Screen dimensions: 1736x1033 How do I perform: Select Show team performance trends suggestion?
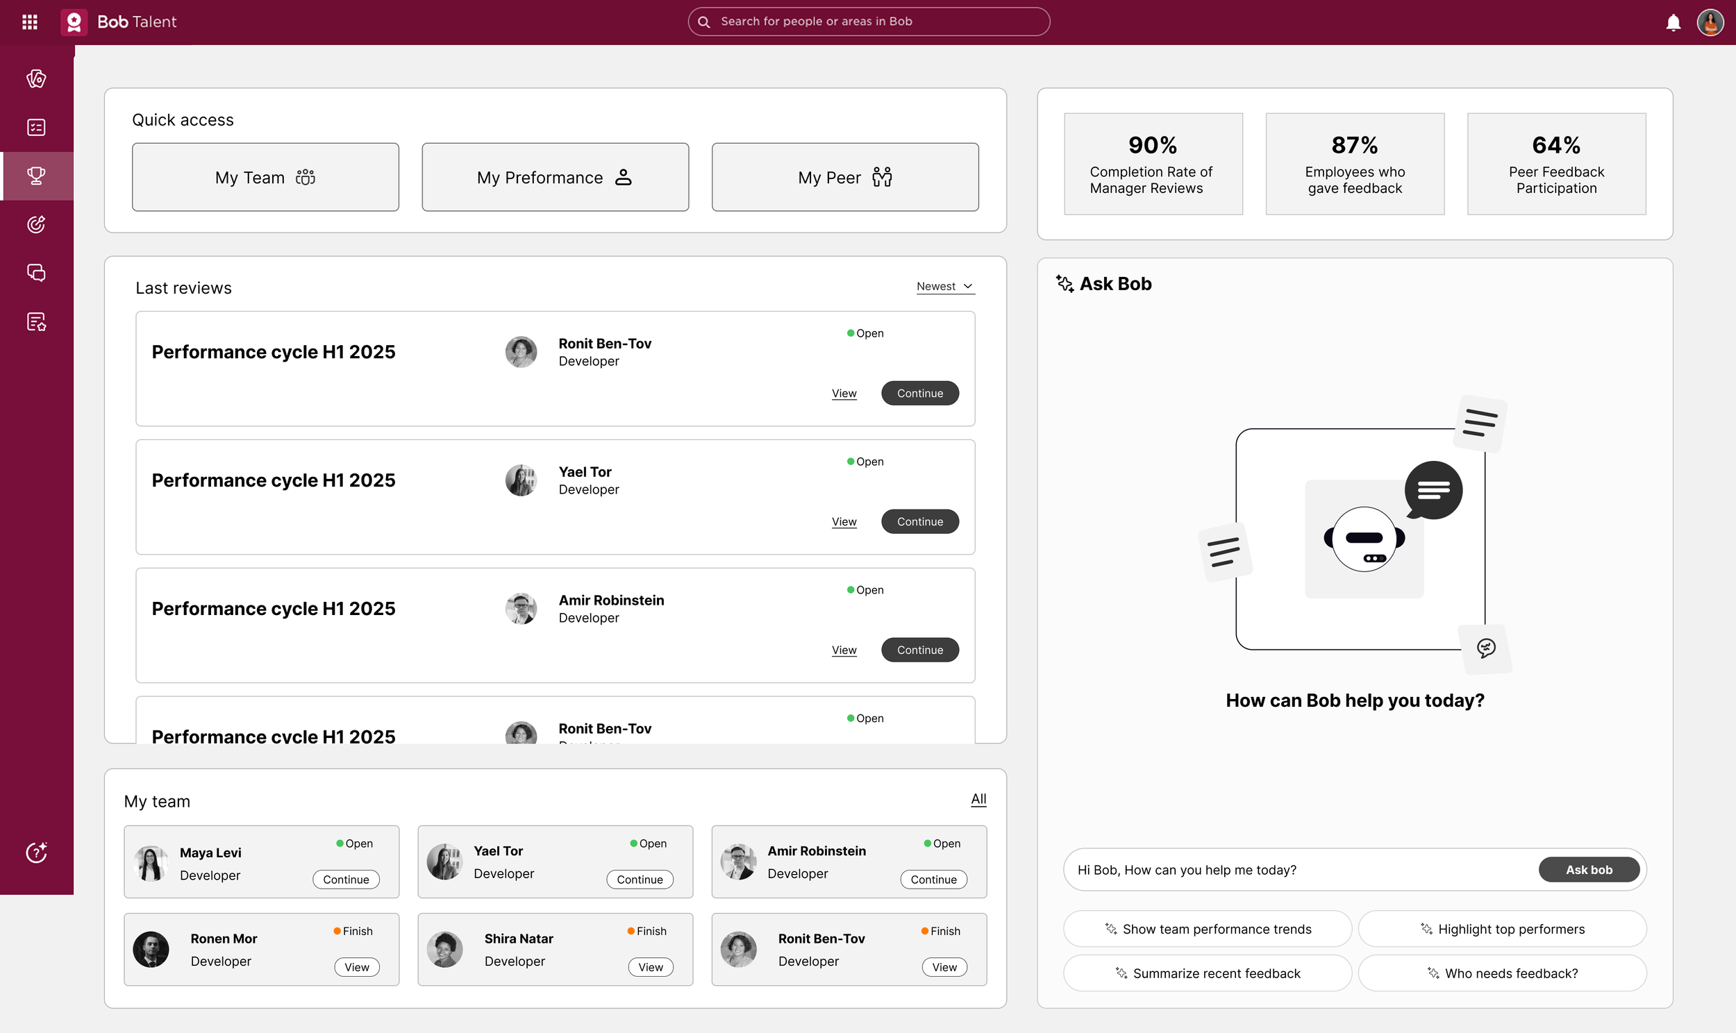pyautogui.click(x=1208, y=930)
